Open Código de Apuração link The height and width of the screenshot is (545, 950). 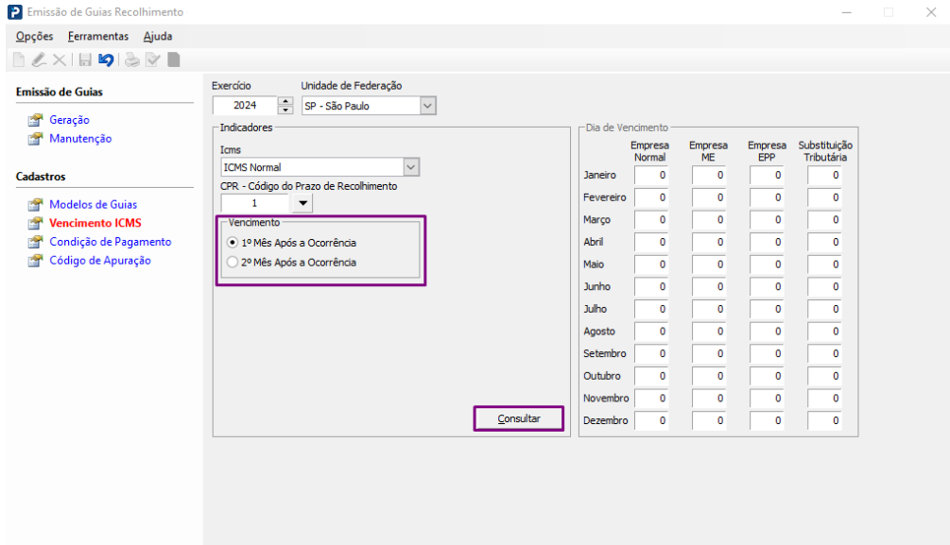pos(100,261)
